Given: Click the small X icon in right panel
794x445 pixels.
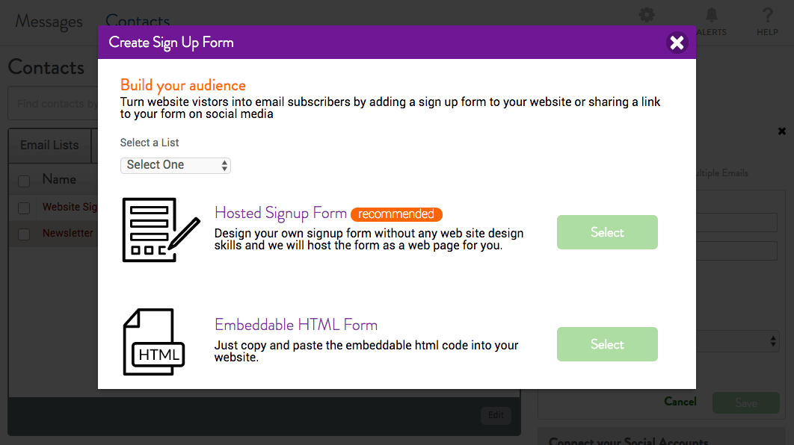Looking at the screenshot, I should tap(782, 131).
